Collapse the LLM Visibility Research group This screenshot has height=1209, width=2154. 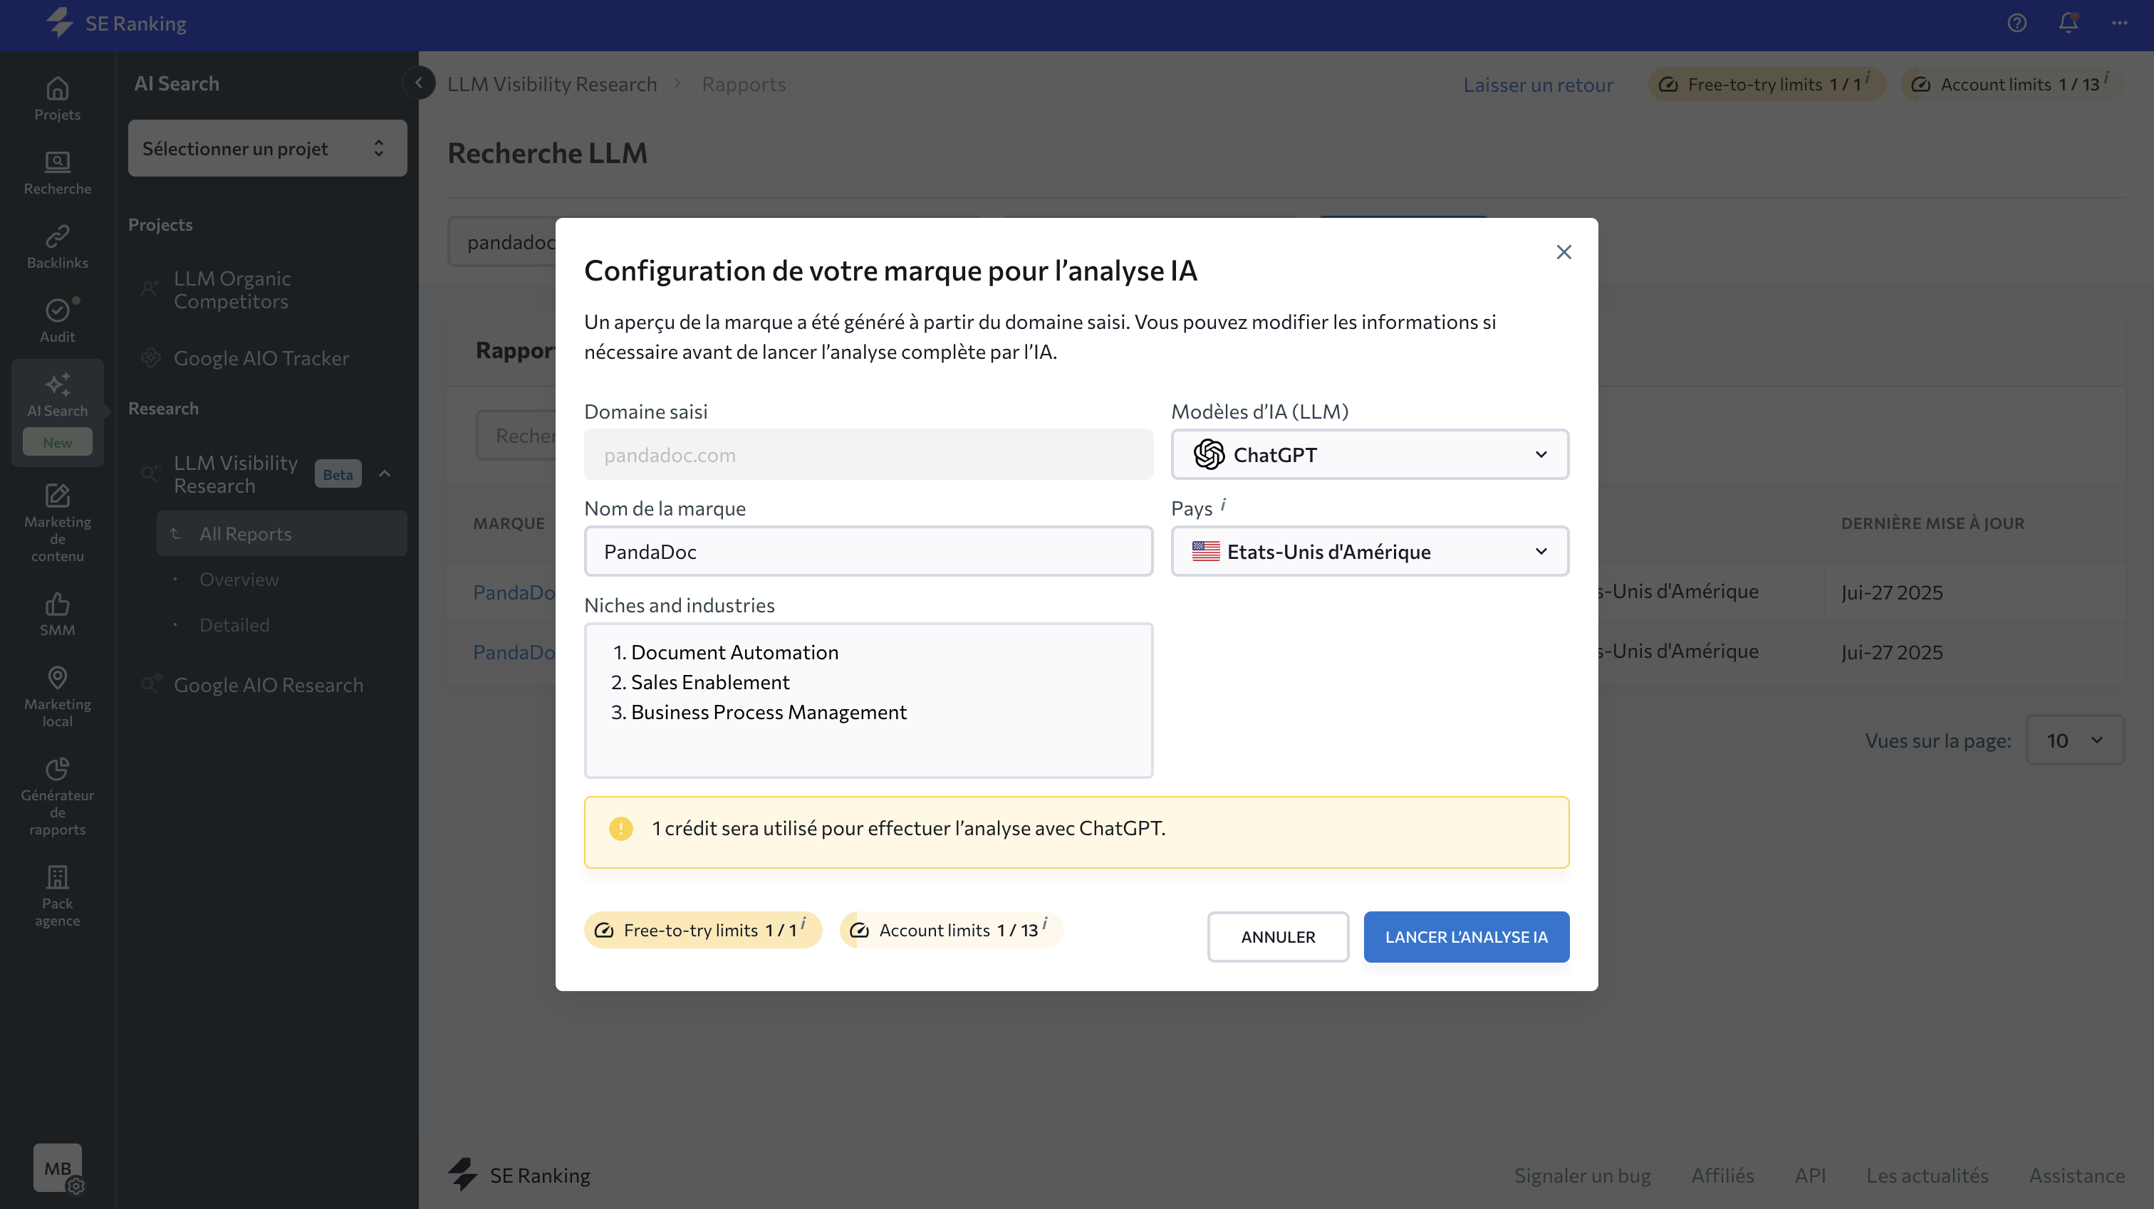point(385,474)
